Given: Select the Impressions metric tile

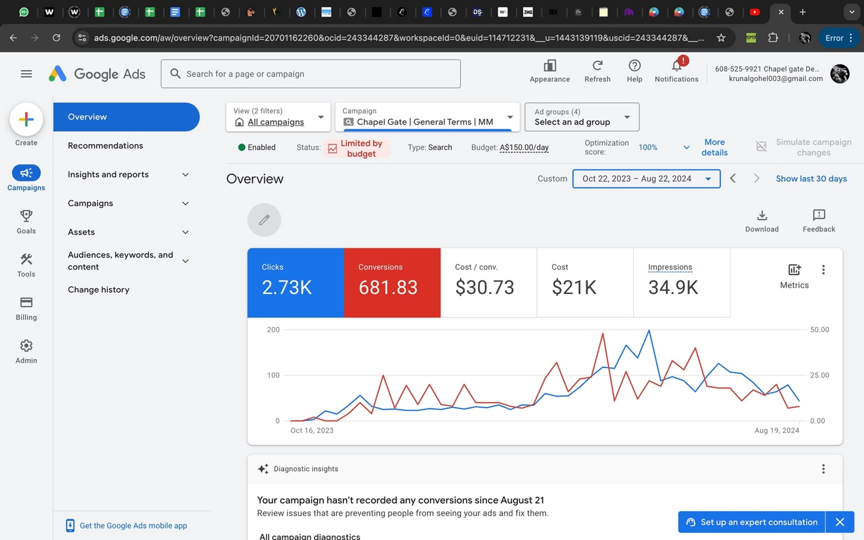Looking at the screenshot, I should point(681,282).
